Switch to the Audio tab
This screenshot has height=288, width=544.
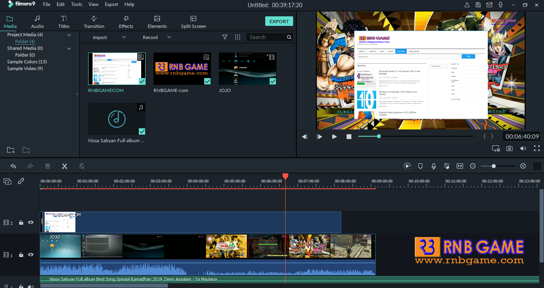[x=37, y=22]
